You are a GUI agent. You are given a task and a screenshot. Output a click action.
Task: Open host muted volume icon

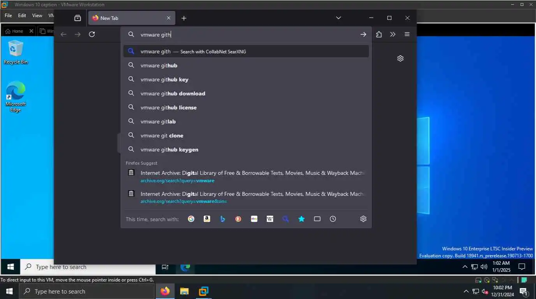tap(485, 291)
